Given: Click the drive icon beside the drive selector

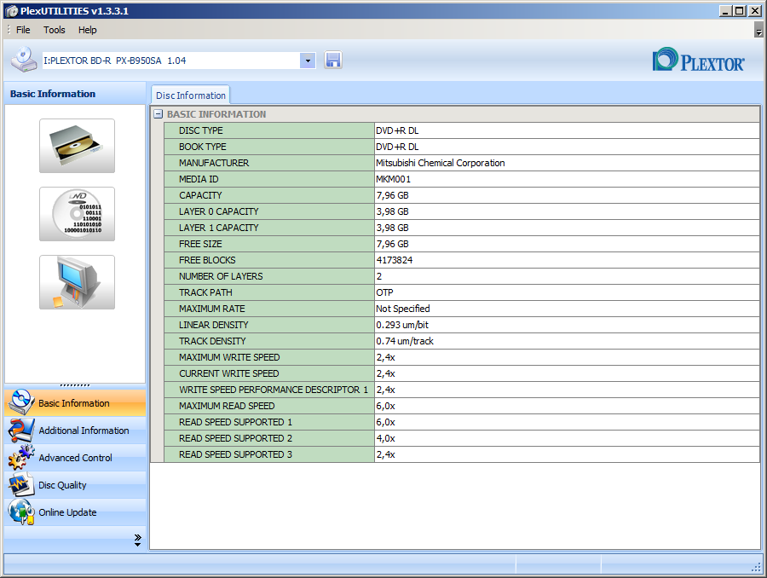Looking at the screenshot, I should click(24, 60).
